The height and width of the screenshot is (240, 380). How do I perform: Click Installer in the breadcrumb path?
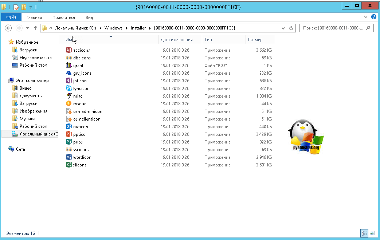138,28
